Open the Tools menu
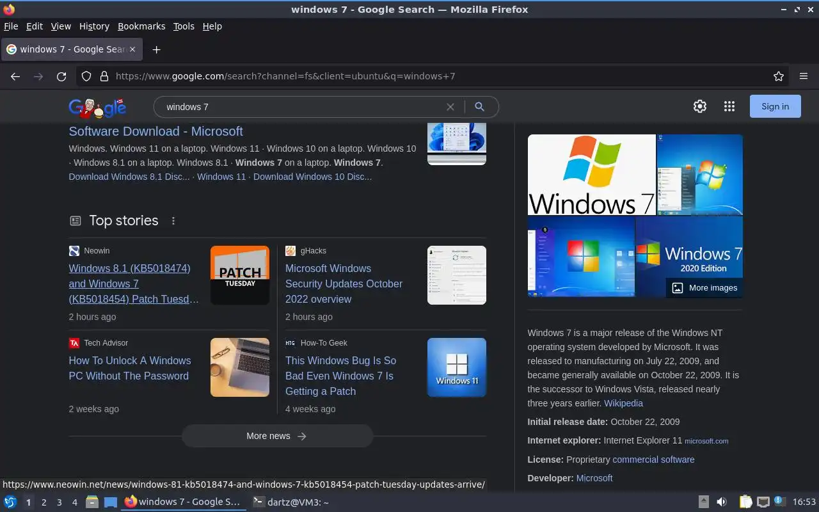The height and width of the screenshot is (512, 819). point(184,26)
